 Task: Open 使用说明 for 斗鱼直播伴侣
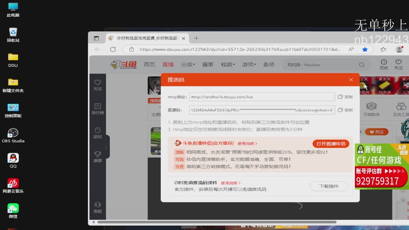tap(247, 144)
